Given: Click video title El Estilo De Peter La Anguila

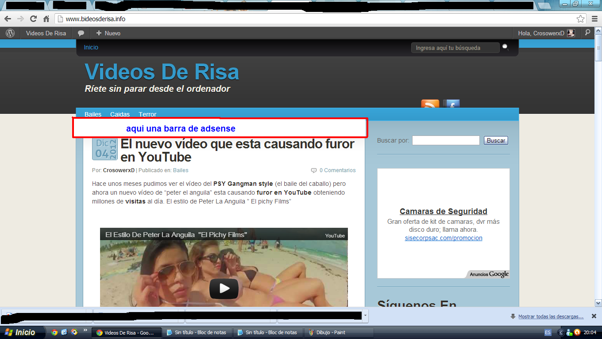Looking at the screenshot, I should point(176,235).
